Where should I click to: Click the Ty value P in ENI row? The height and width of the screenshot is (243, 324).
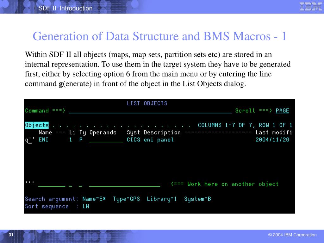point(81,140)
